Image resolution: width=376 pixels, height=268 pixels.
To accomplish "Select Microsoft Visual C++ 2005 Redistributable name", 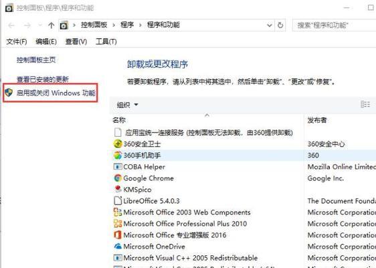I will coord(191,258).
